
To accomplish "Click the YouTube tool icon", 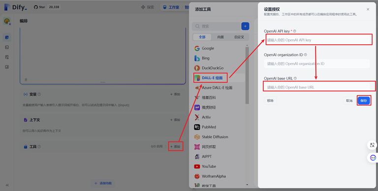I will [x=197, y=166].
